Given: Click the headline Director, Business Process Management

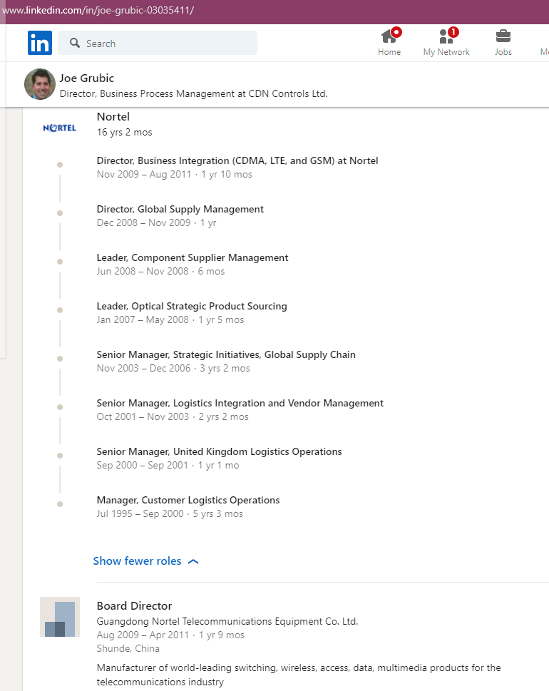Looking at the screenshot, I should click(x=193, y=94).
